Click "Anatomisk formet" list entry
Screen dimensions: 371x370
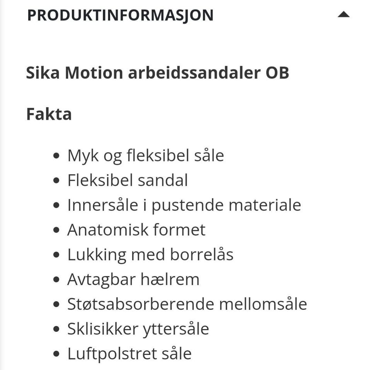click(136, 230)
